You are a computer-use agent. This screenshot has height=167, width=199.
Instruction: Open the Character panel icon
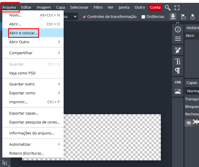click(178, 61)
